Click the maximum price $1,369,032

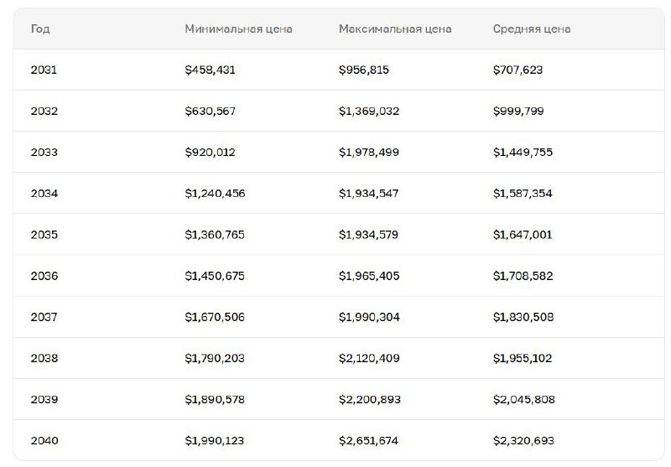tap(369, 112)
